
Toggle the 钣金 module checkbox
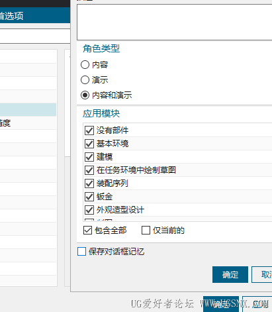89,197
